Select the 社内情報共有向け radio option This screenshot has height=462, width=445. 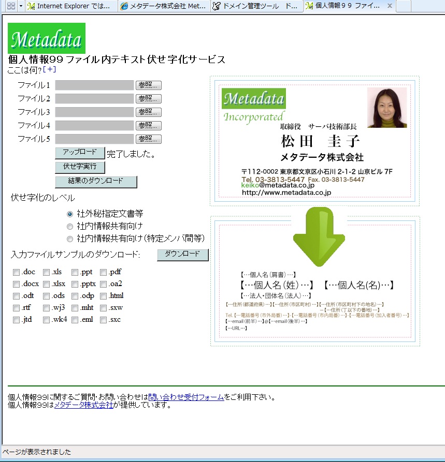(x=70, y=226)
